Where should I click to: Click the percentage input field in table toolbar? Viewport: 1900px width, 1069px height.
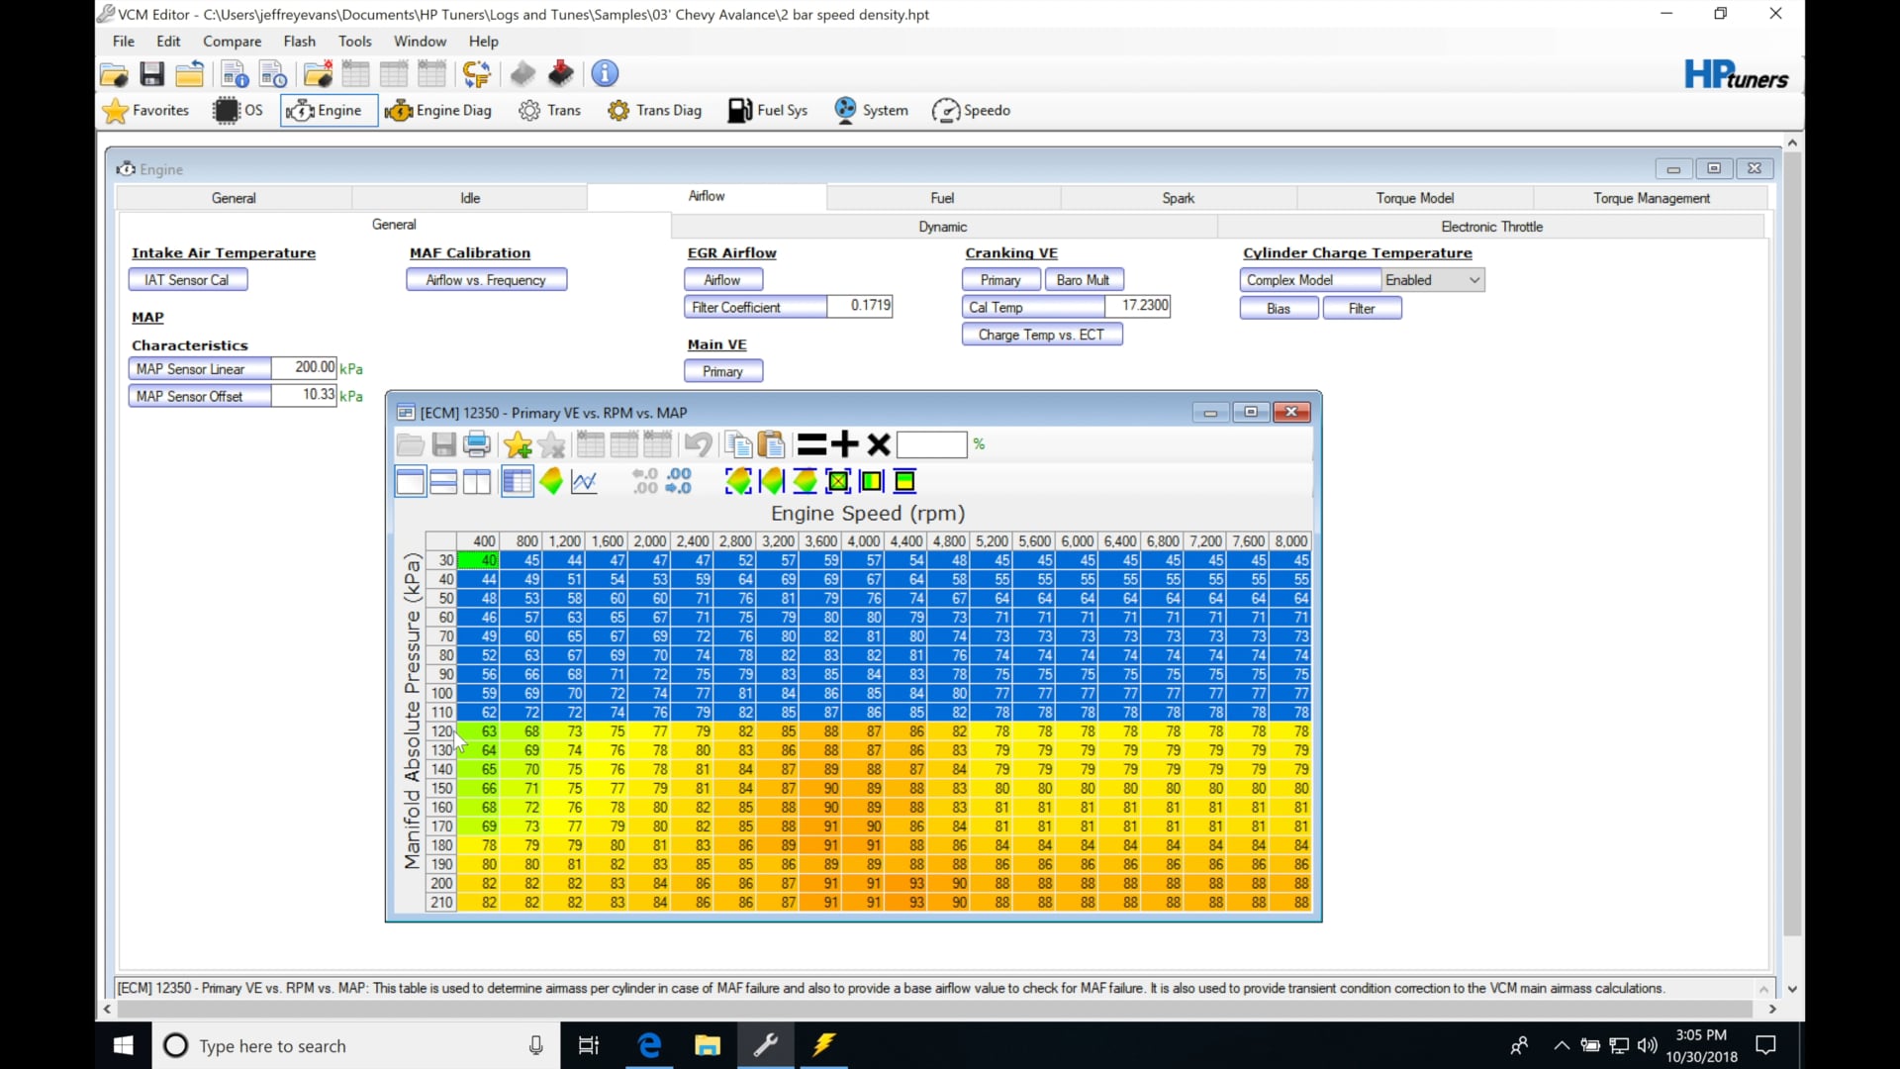(932, 444)
